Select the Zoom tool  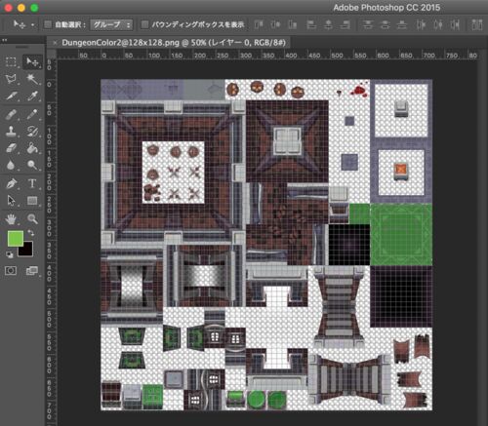32,219
